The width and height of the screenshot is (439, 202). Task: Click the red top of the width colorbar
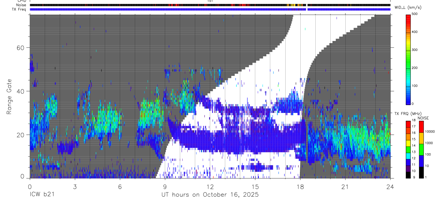coord(409,20)
